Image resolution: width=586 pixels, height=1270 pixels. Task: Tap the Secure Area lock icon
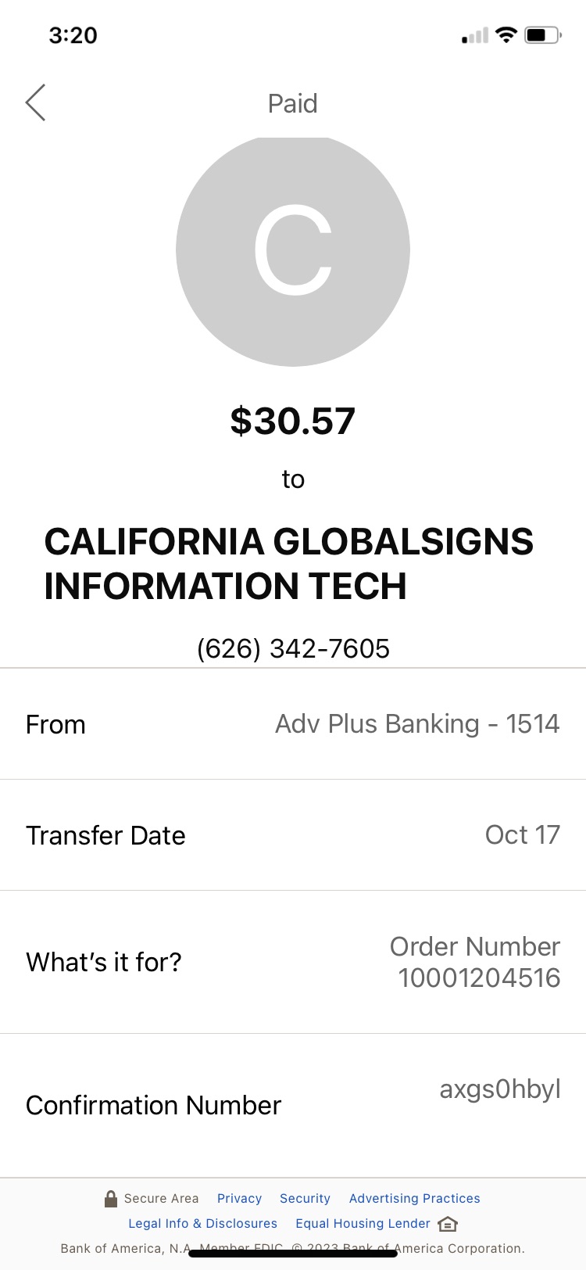click(111, 1198)
